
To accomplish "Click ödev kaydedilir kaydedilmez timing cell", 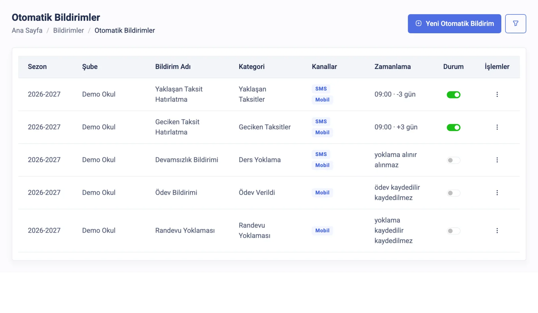I will [397, 193].
